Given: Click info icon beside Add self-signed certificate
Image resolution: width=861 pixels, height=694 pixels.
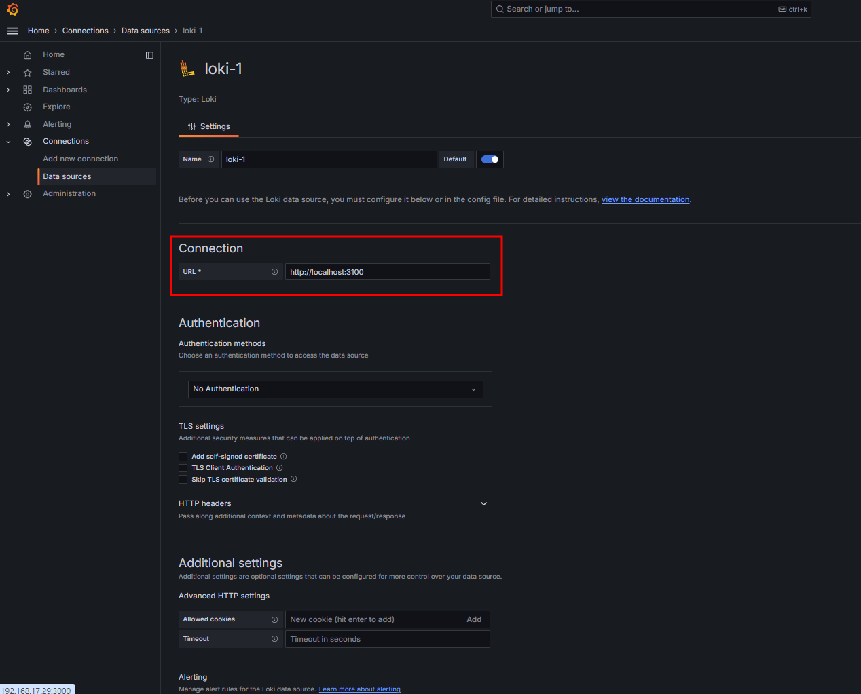Looking at the screenshot, I should [x=283, y=457].
